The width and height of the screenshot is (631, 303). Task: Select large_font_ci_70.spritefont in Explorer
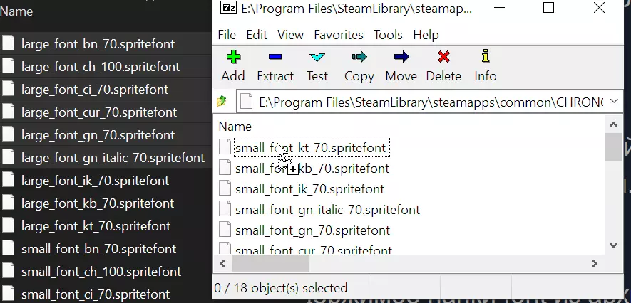(95, 90)
